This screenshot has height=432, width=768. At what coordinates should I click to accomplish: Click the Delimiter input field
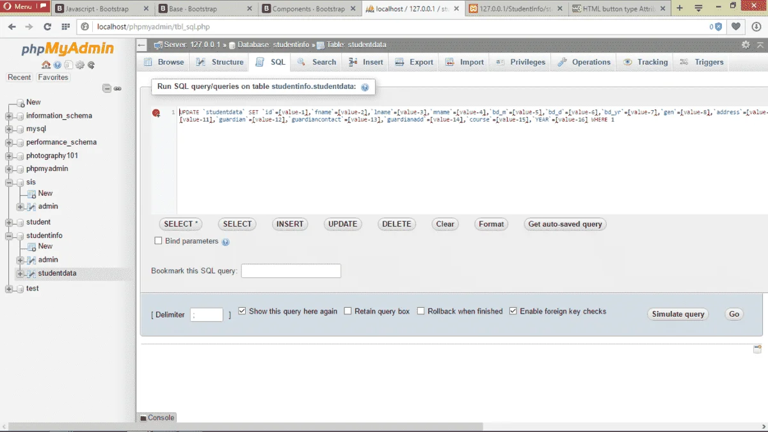point(207,315)
